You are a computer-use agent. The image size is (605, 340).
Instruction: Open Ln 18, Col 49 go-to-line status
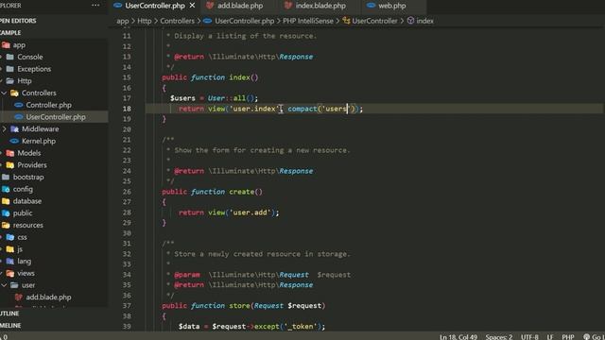(458, 336)
